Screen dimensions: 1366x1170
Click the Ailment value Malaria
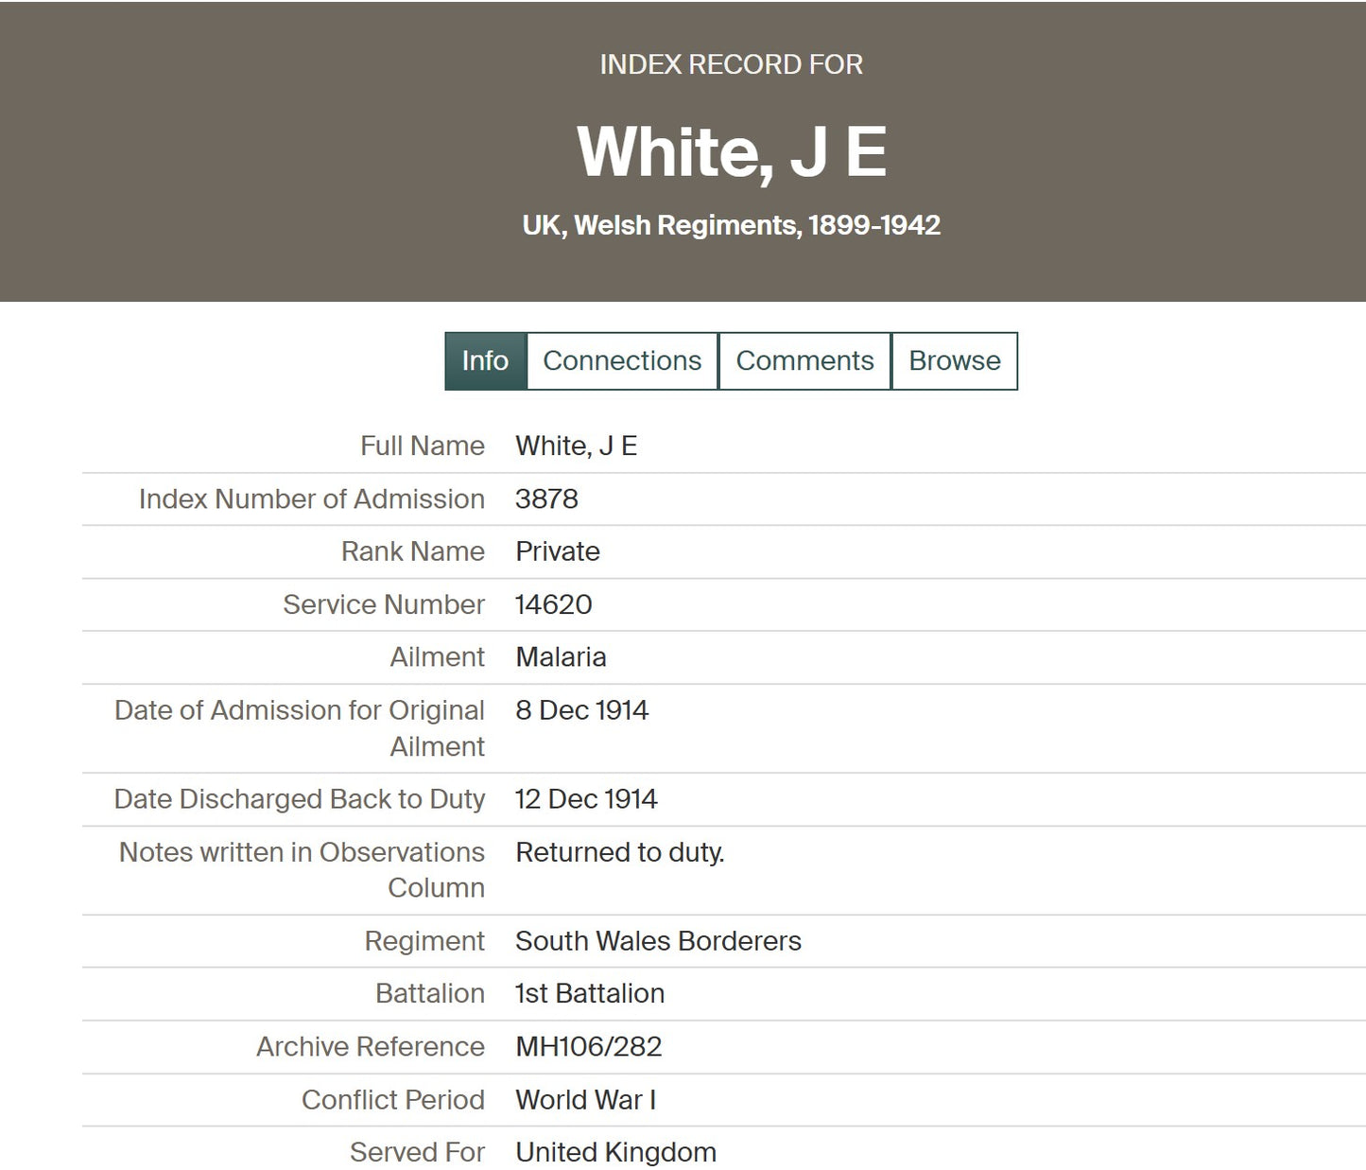(x=561, y=657)
